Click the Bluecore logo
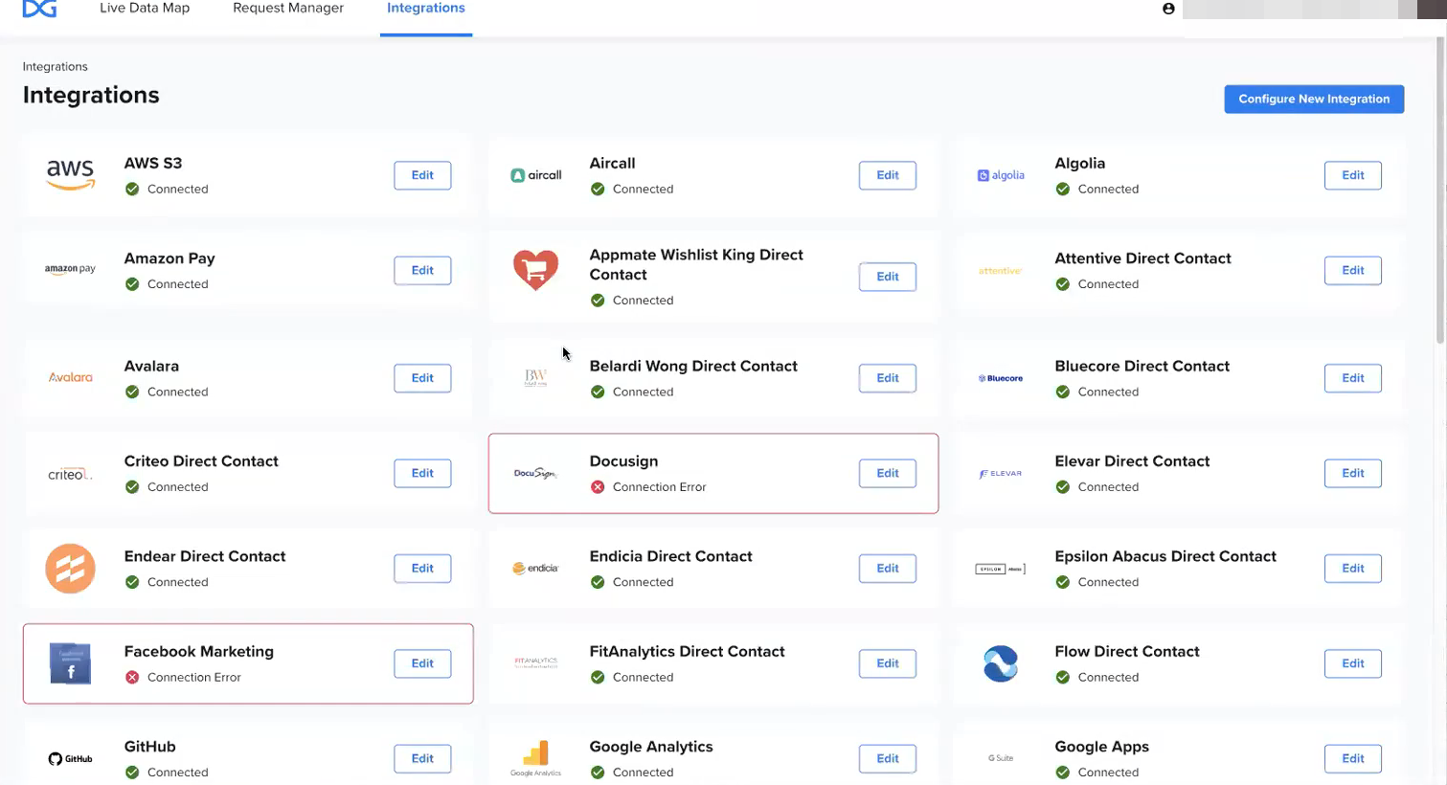The width and height of the screenshot is (1447, 785). tap(1001, 378)
